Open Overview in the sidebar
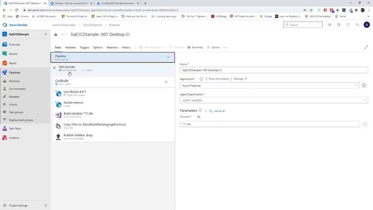Viewport: 373px width, 210px height. [x=14, y=44]
